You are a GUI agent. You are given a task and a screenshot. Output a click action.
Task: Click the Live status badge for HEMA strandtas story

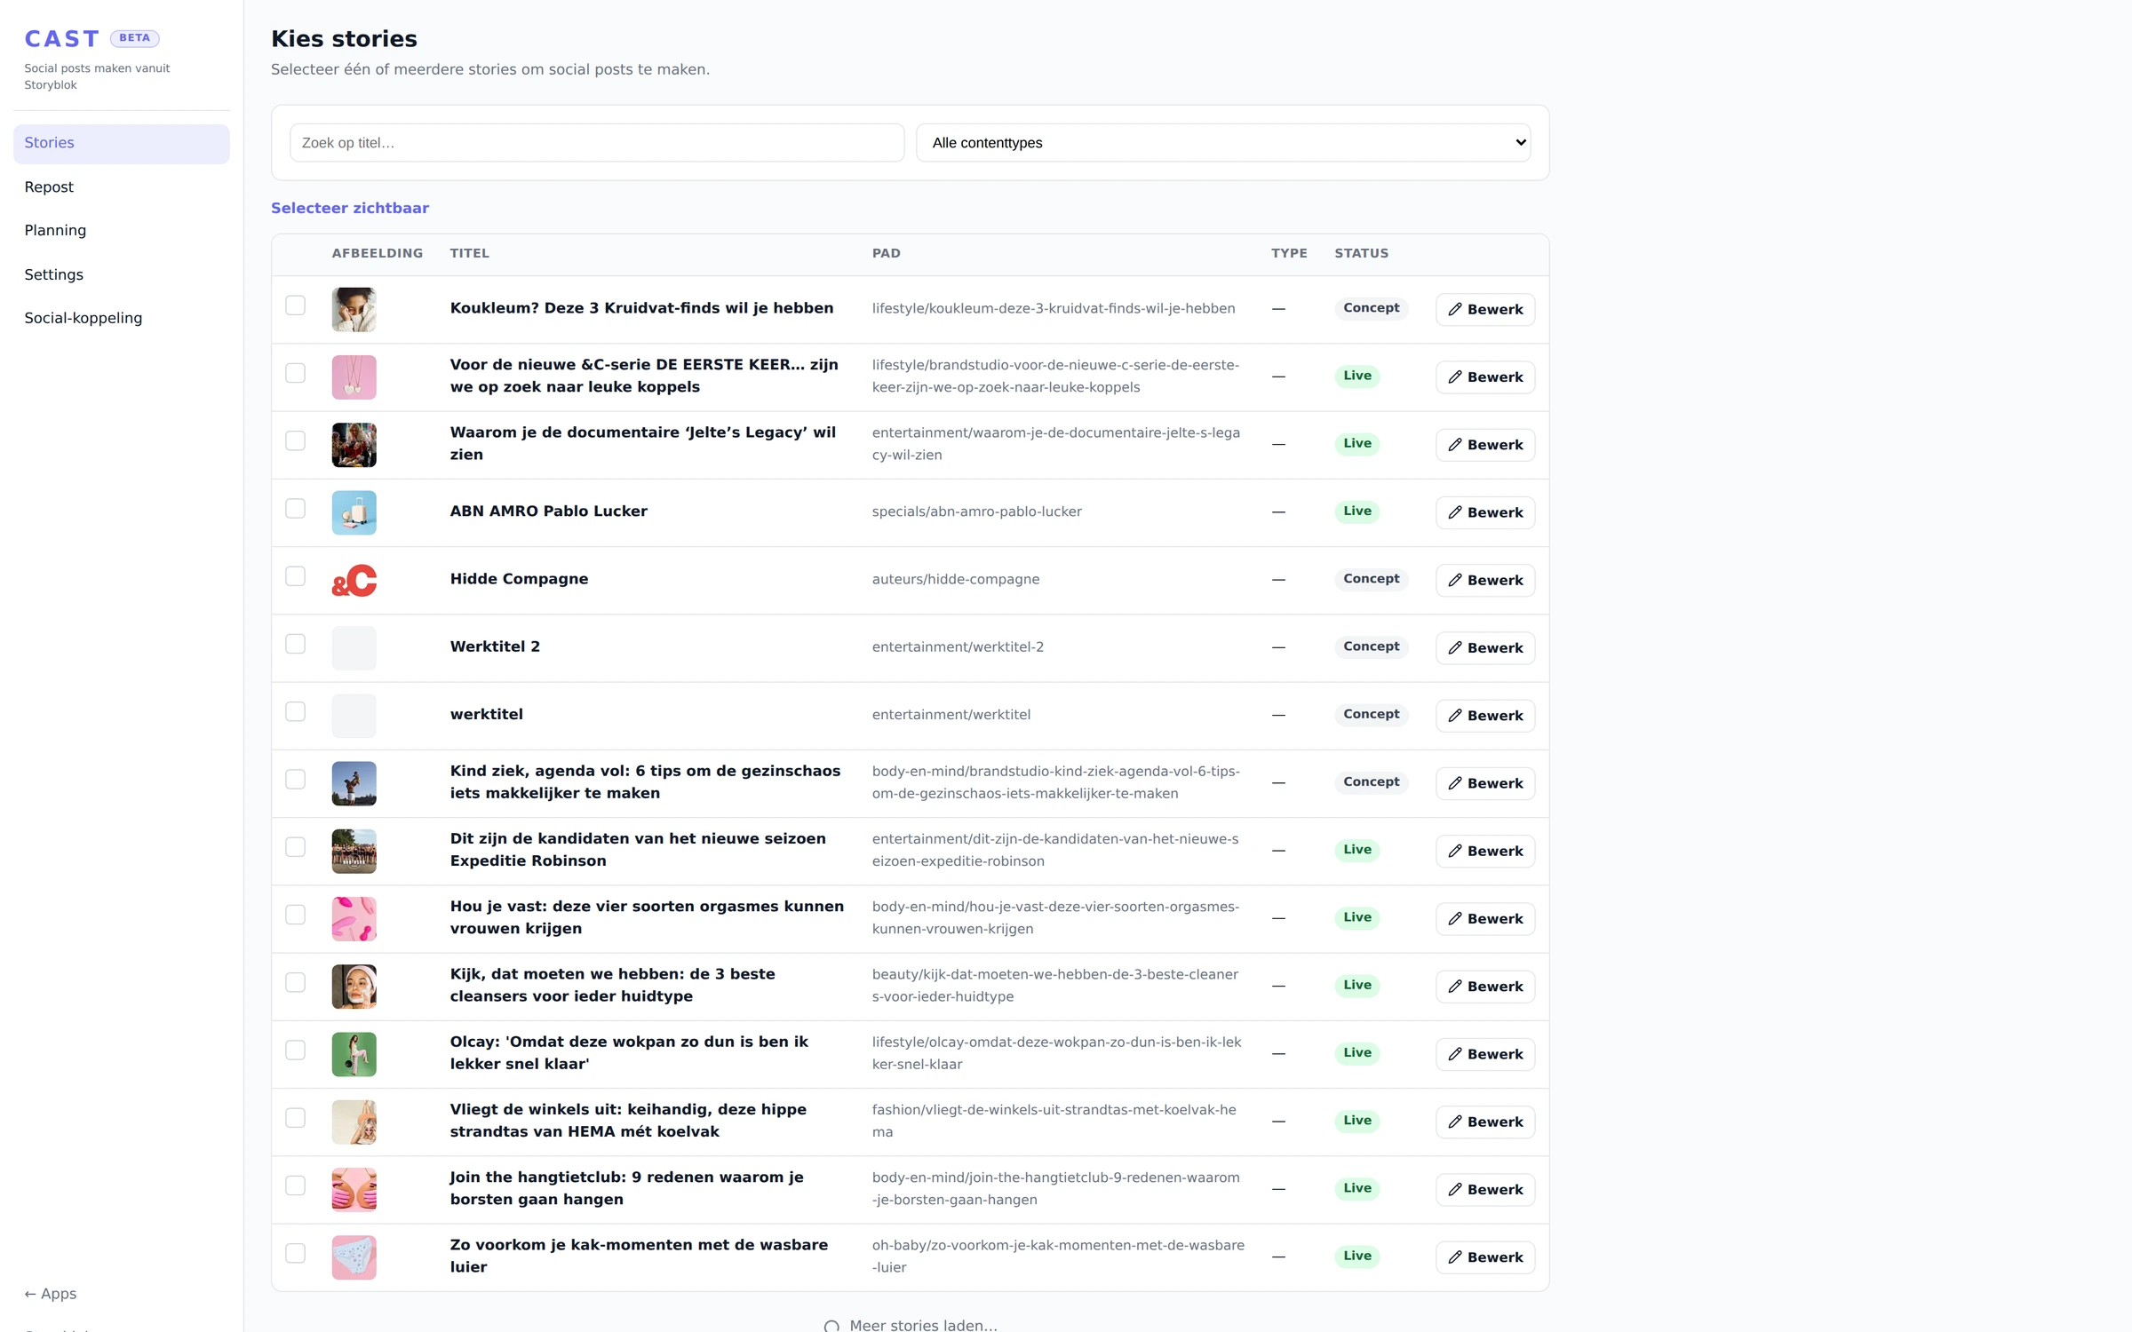(1356, 1121)
